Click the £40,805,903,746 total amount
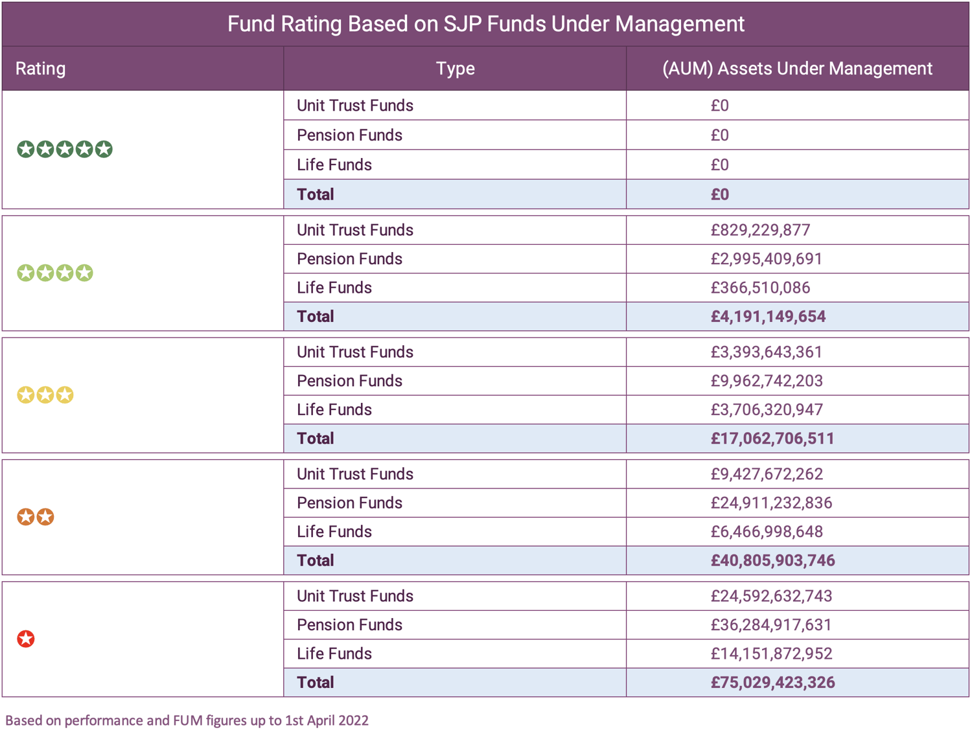The height and width of the screenshot is (732, 972). point(772,560)
